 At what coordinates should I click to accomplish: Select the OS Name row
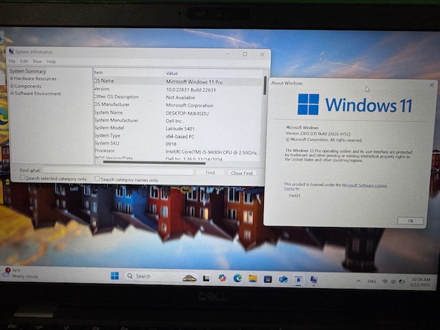click(178, 81)
